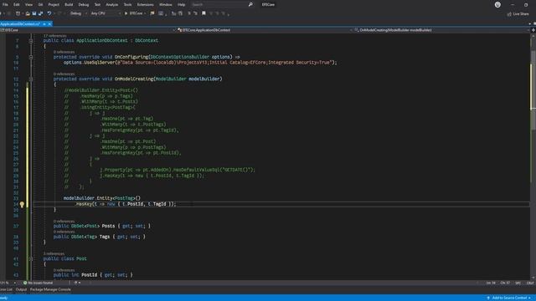Image resolution: width=536 pixels, height=301 pixels.
Task: Click references link above Posts property
Action: [x=64, y=221]
